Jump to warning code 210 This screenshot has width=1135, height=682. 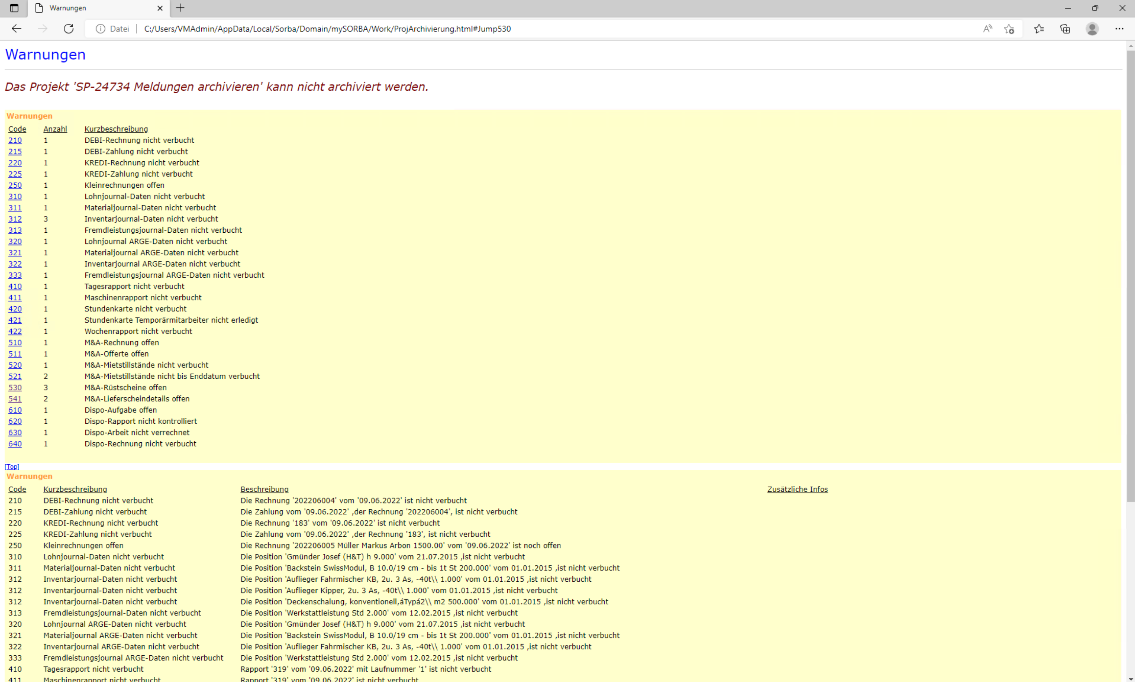point(15,140)
